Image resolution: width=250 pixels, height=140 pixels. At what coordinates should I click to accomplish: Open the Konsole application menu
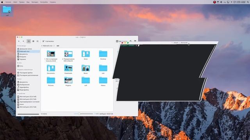(x=8, y=2)
